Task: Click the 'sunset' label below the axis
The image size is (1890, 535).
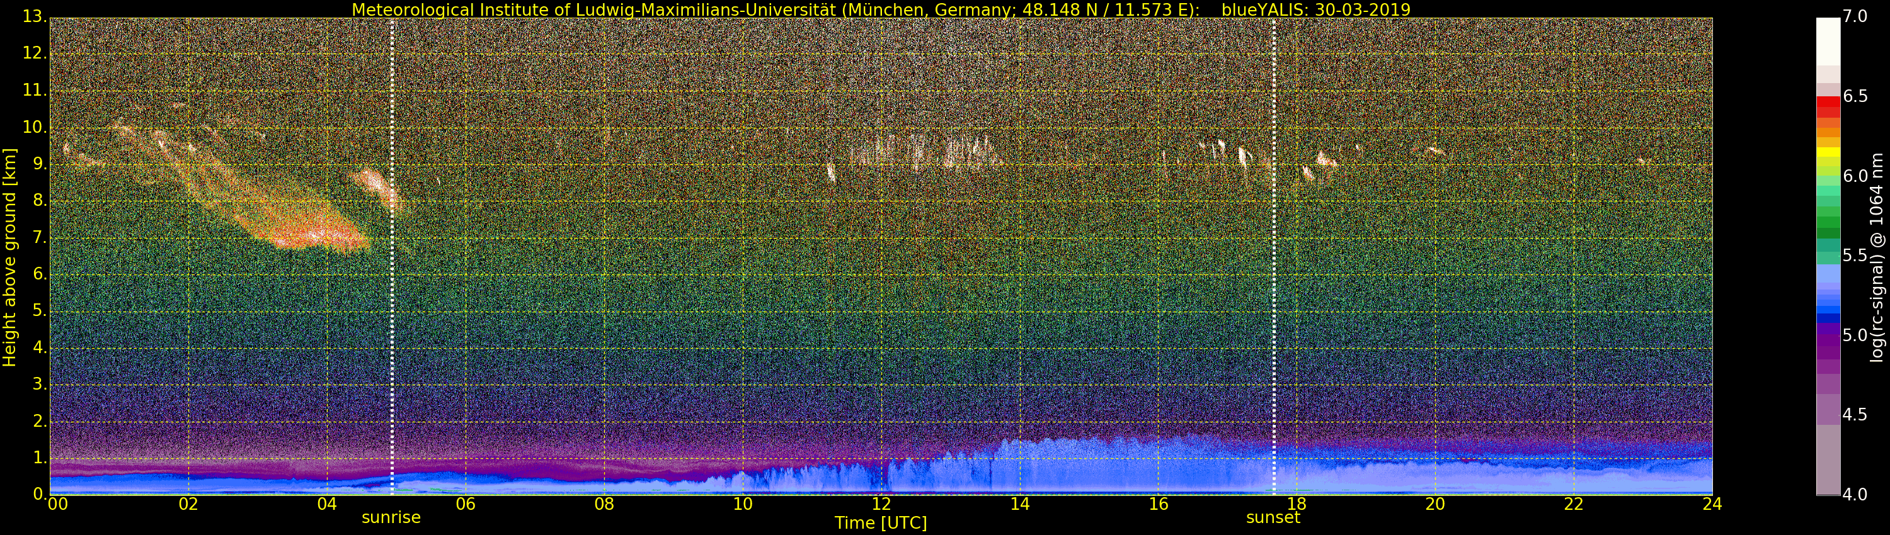Action: [x=1273, y=517]
